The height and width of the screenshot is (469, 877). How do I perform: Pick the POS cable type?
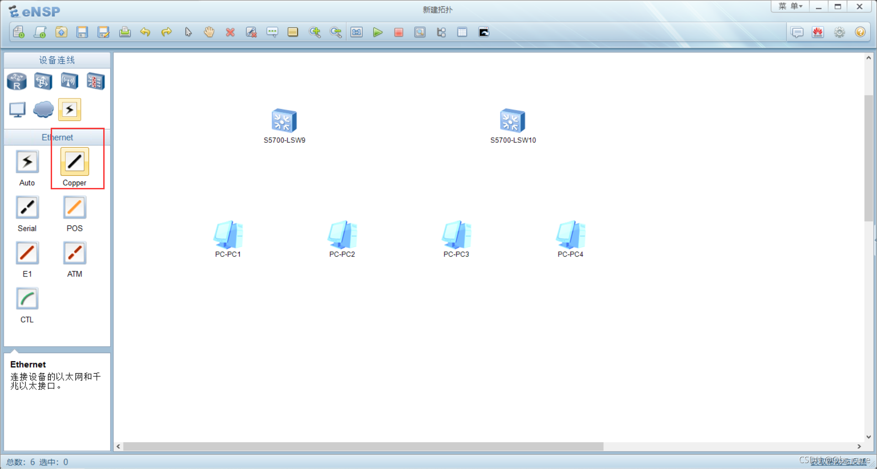74,208
